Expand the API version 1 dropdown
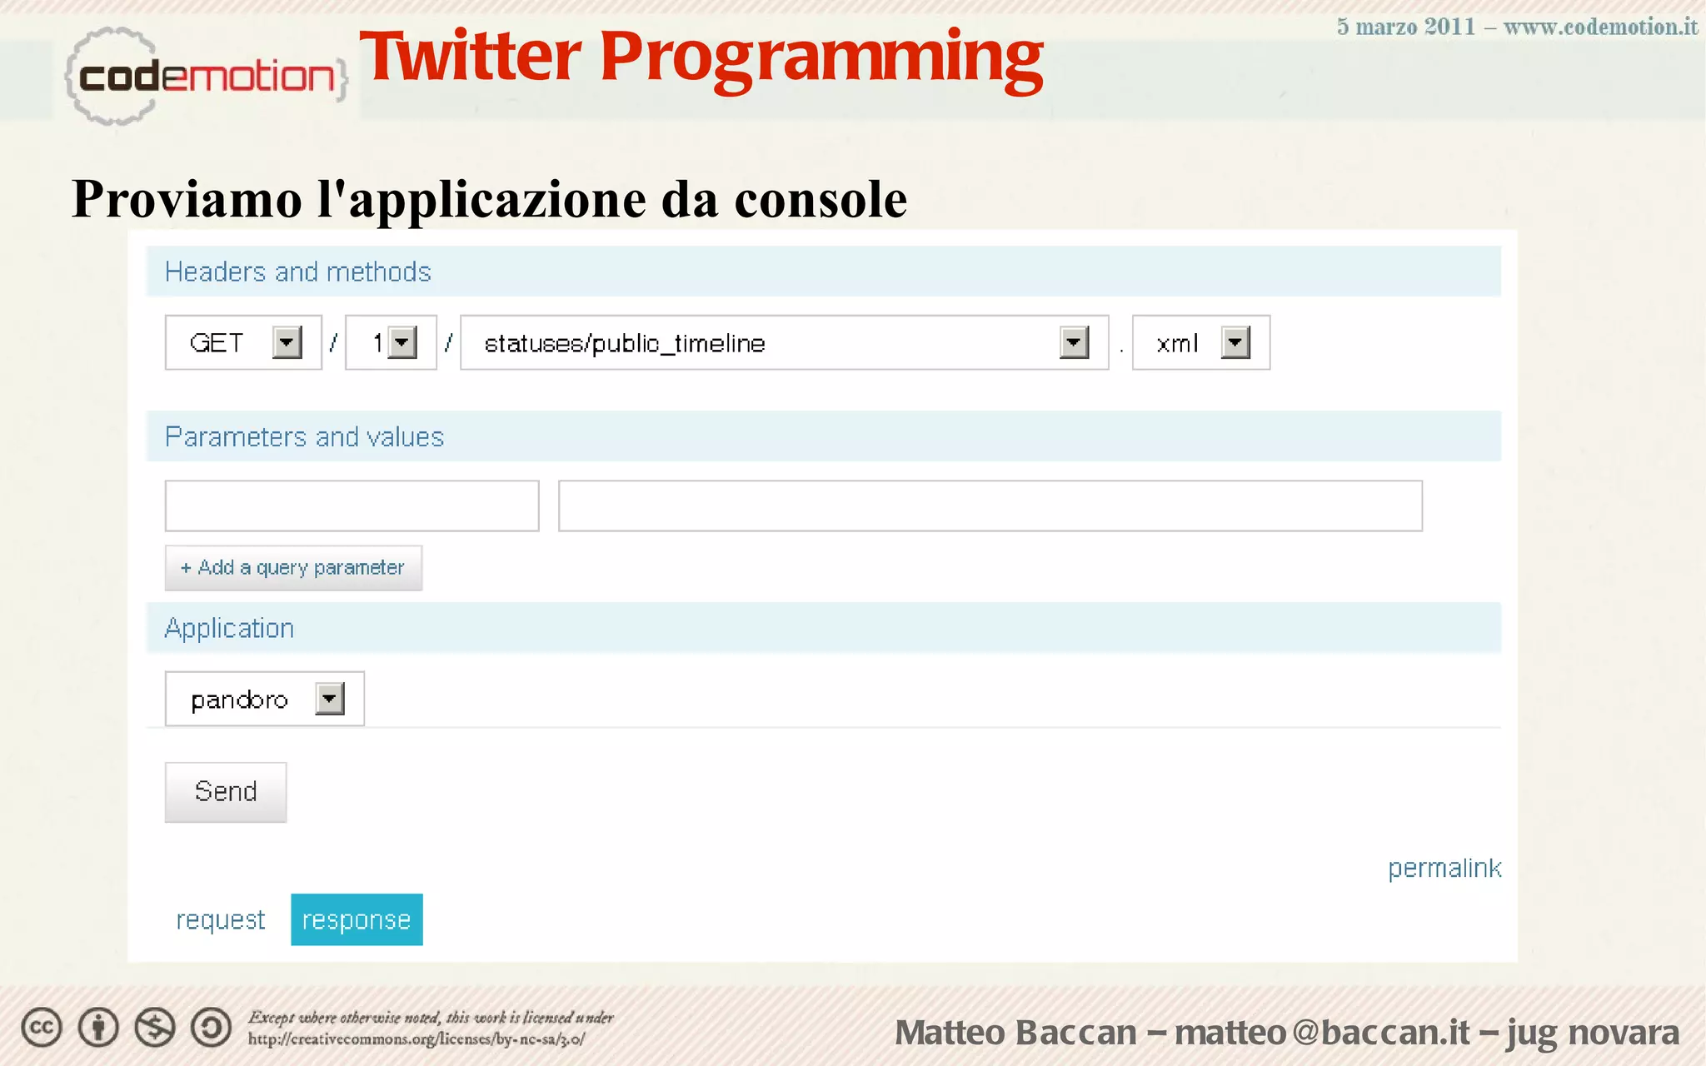 click(402, 342)
